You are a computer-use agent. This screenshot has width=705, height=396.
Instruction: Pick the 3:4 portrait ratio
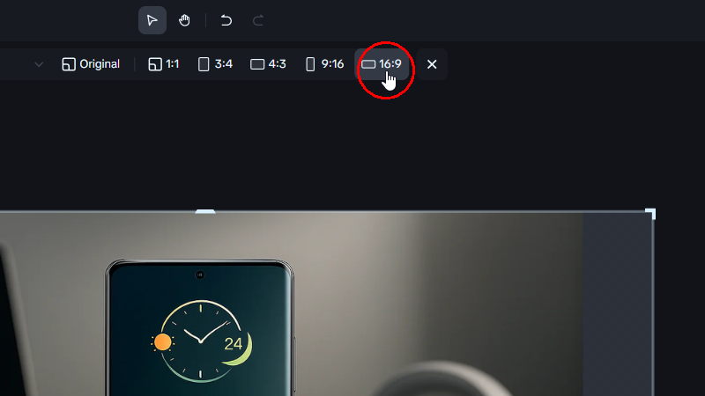(x=215, y=64)
